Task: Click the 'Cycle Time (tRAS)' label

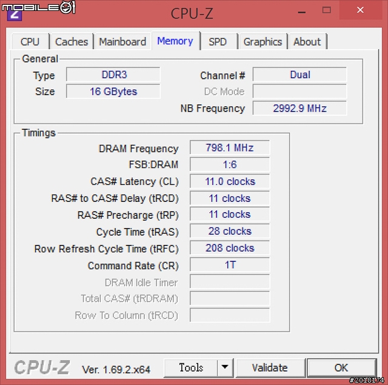Action: (x=138, y=232)
